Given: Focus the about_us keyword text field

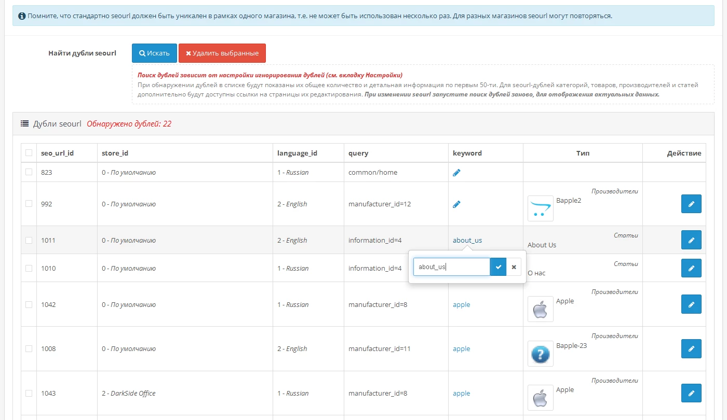Looking at the screenshot, I should point(451,267).
